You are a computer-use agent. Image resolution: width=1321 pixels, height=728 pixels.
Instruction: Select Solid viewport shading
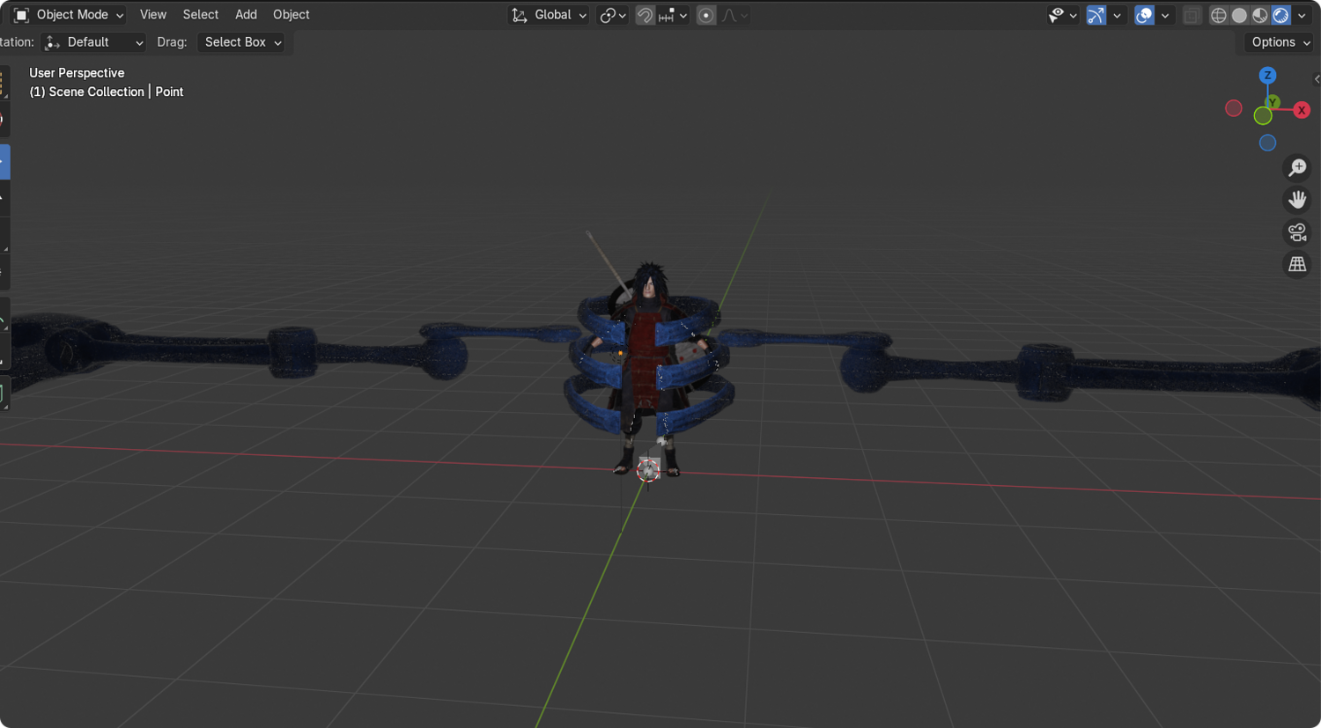pos(1239,15)
